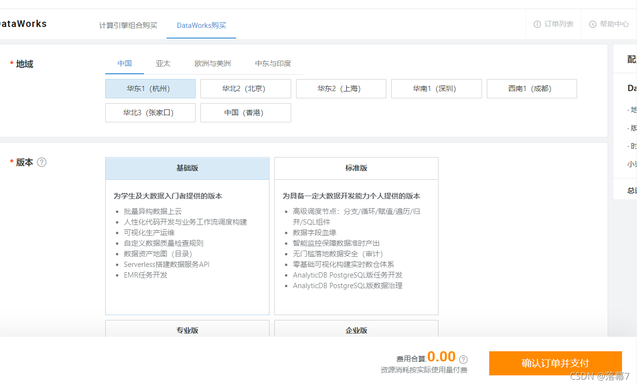
Task: Click the DataWorks logo title
Action: pos(23,24)
